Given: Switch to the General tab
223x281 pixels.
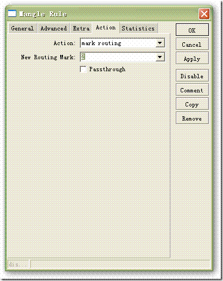Looking at the screenshot, I should click(23, 28).
